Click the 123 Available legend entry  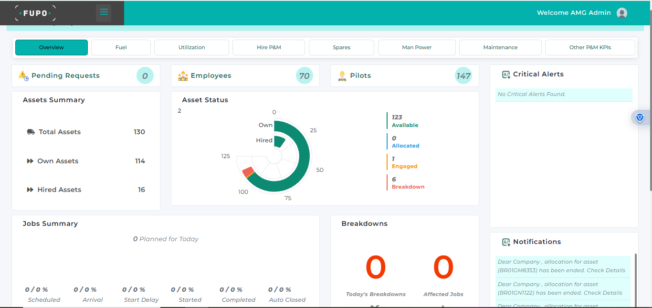pyautogui.click(x=405, y=121)
